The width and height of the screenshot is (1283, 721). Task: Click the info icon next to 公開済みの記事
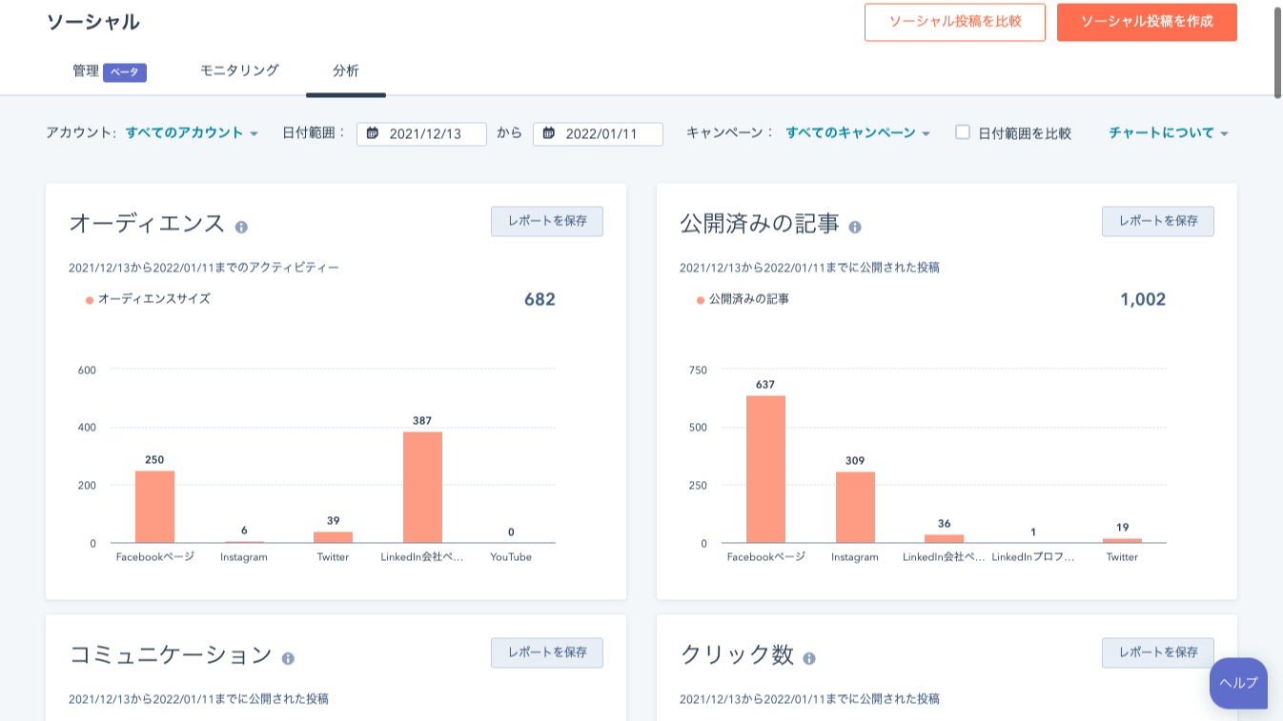pos(856,226)
